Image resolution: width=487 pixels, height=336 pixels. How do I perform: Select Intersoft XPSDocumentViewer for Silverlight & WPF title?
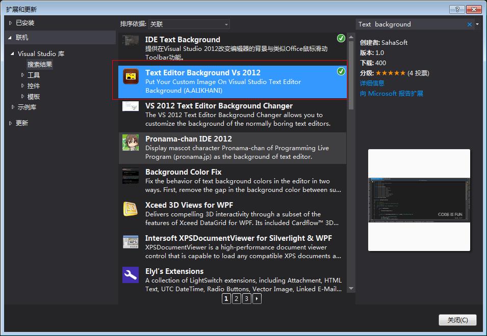pos(239,238)
